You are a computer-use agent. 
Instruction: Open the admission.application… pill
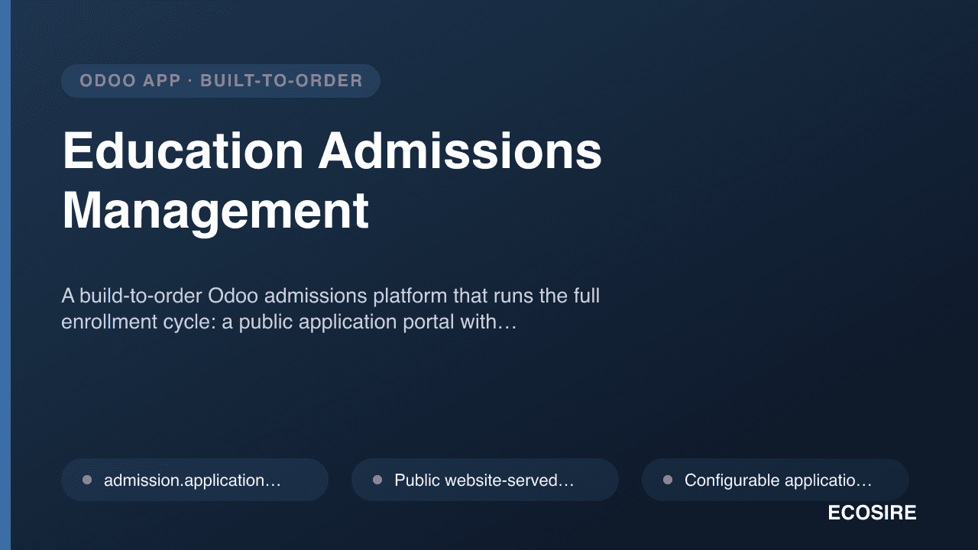[x=195, y=480]
